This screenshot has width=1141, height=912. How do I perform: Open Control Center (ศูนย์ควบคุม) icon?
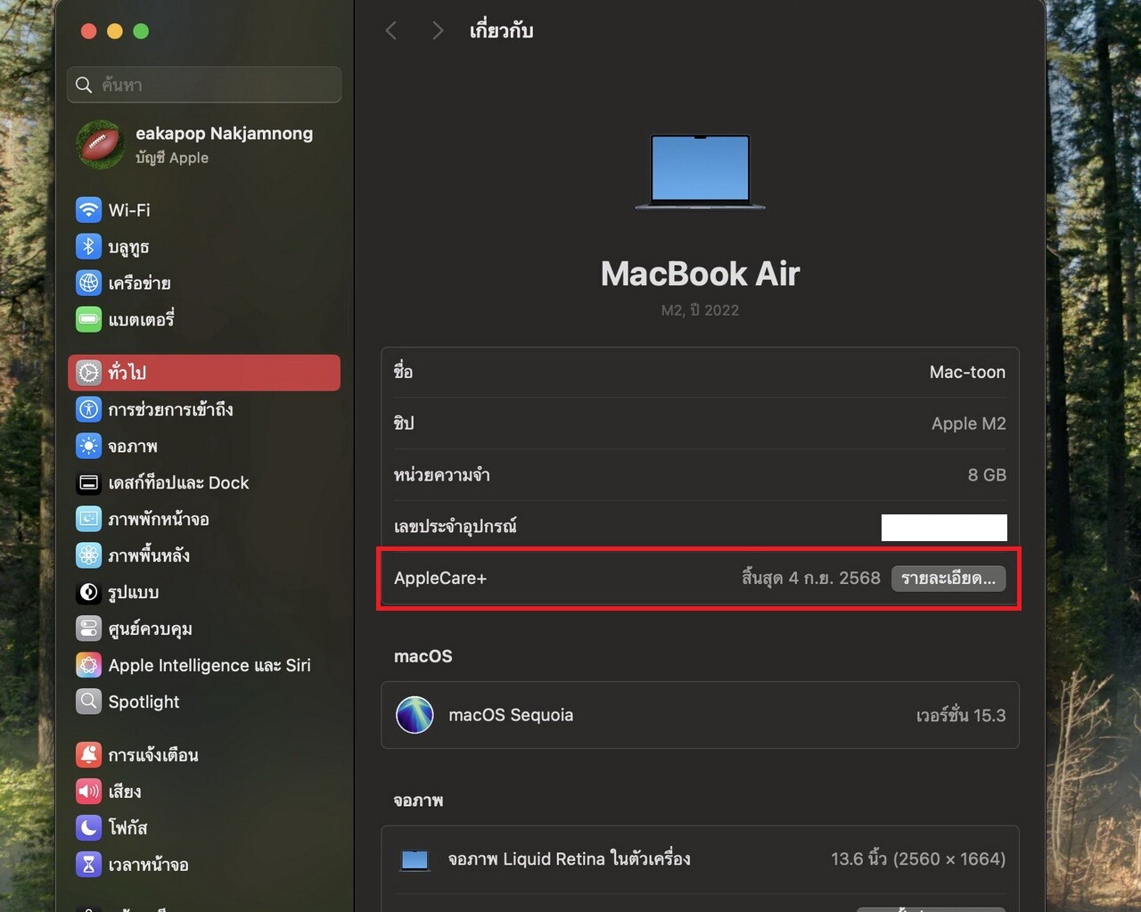click(x=88, y=629)
